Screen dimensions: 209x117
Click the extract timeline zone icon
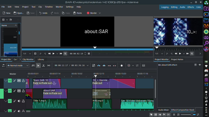coord(109,65)
